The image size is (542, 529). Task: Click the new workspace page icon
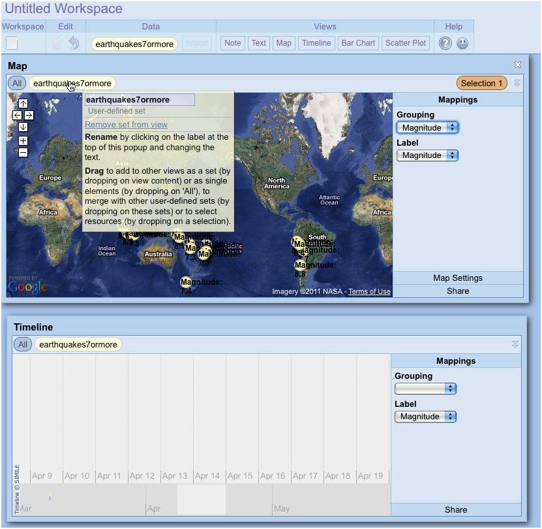[x=12, y=43]
